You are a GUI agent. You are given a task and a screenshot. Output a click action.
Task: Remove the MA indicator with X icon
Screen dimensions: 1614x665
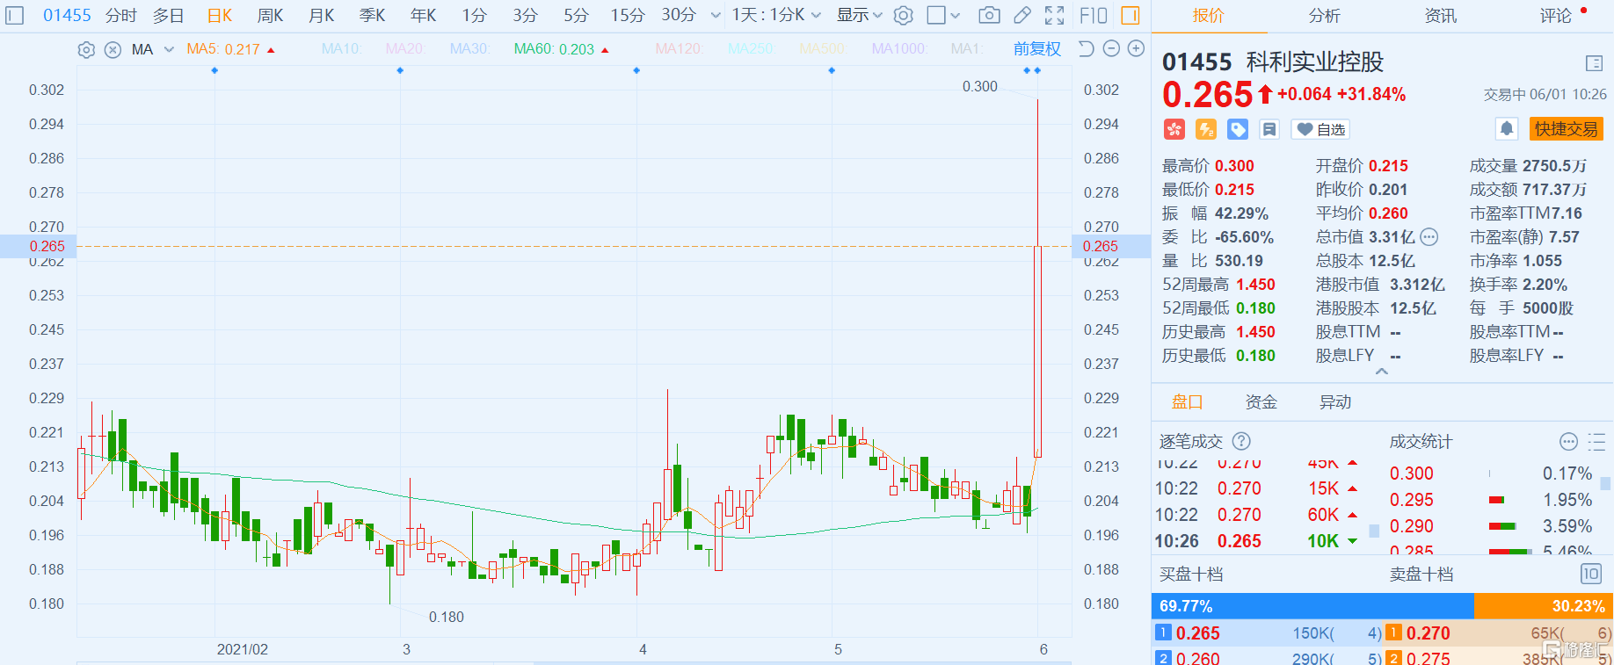pyautogui.click(x=113, y=50)
